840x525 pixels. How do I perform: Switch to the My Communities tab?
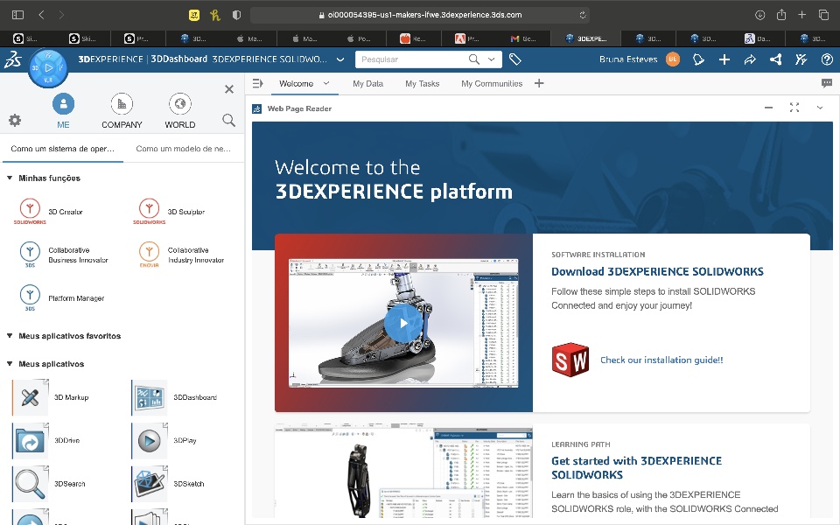coord(492,84)
